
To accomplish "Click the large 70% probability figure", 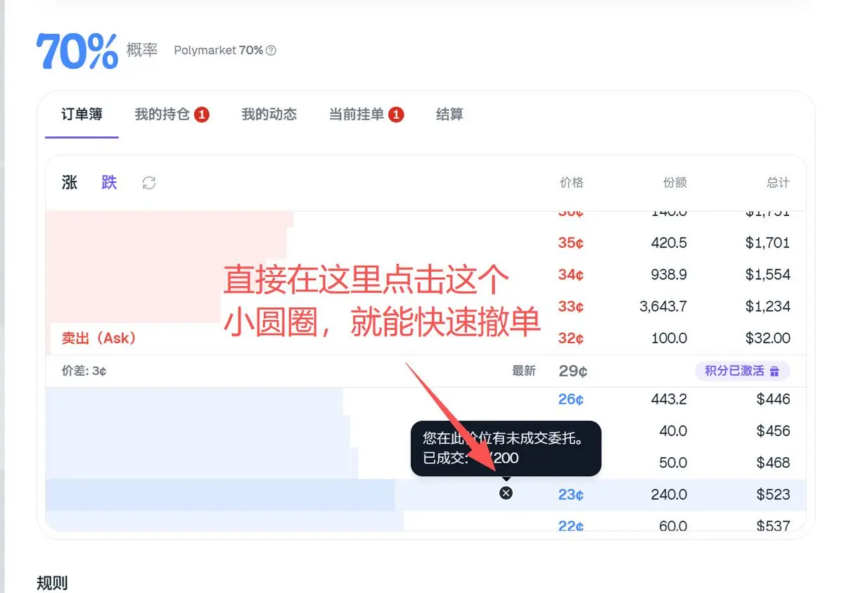I will [77, 51].
